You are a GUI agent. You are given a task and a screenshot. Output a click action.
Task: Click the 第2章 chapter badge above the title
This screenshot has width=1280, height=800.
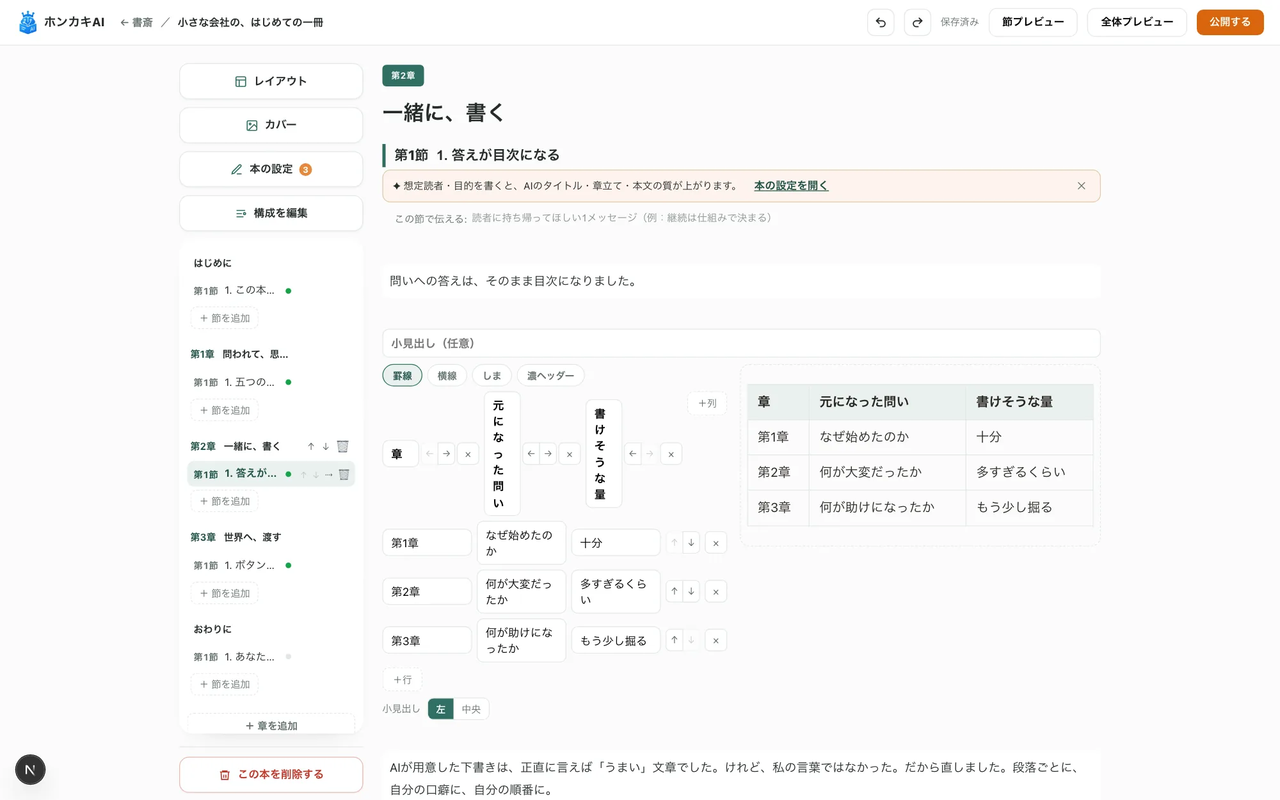coord(403,76)
